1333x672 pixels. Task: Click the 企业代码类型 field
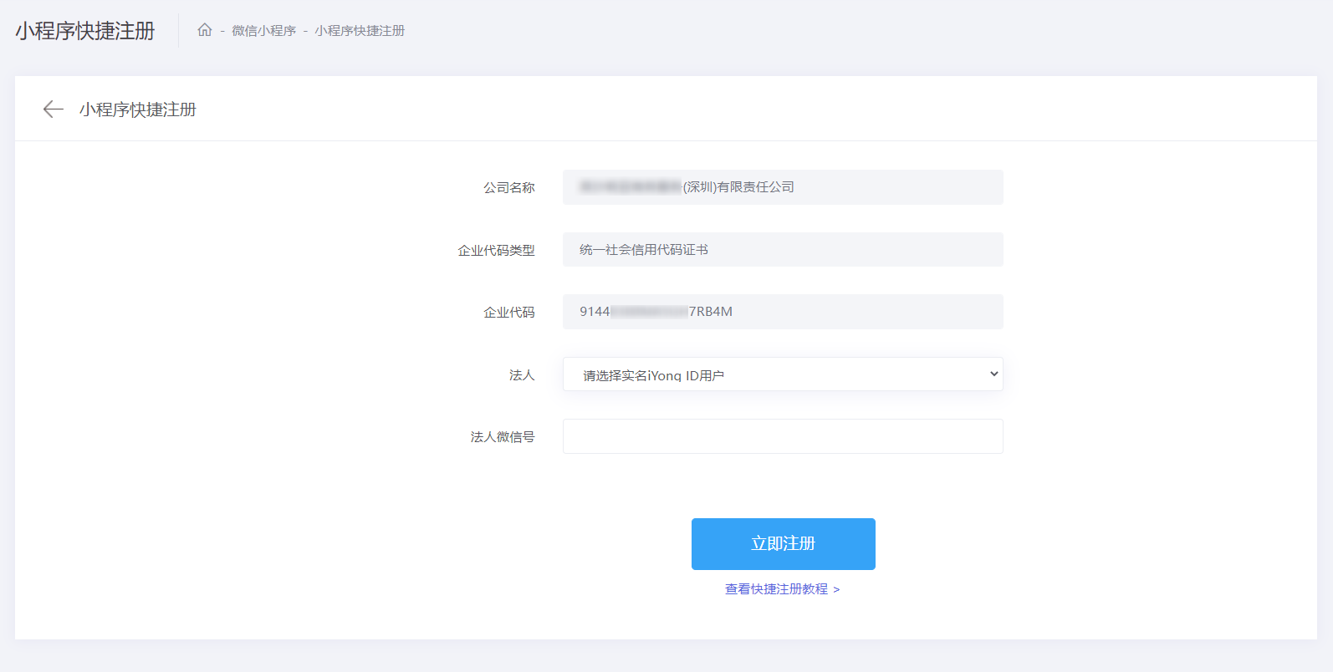[783, 250]
